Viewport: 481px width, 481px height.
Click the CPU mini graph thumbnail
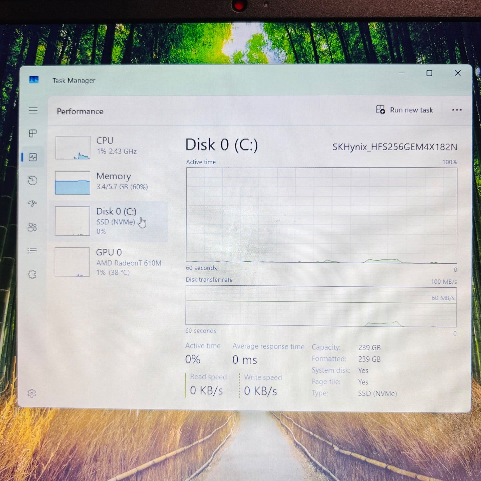(x=73, y=147)
